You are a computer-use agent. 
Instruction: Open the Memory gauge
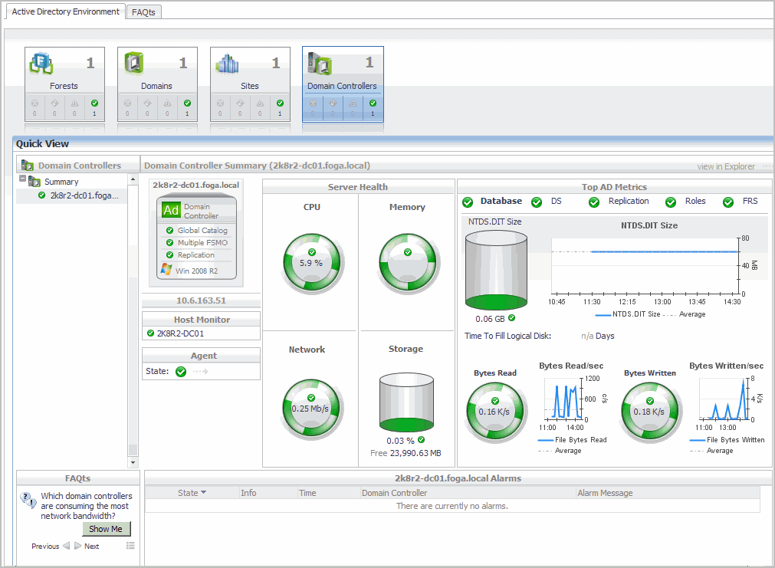407,262
